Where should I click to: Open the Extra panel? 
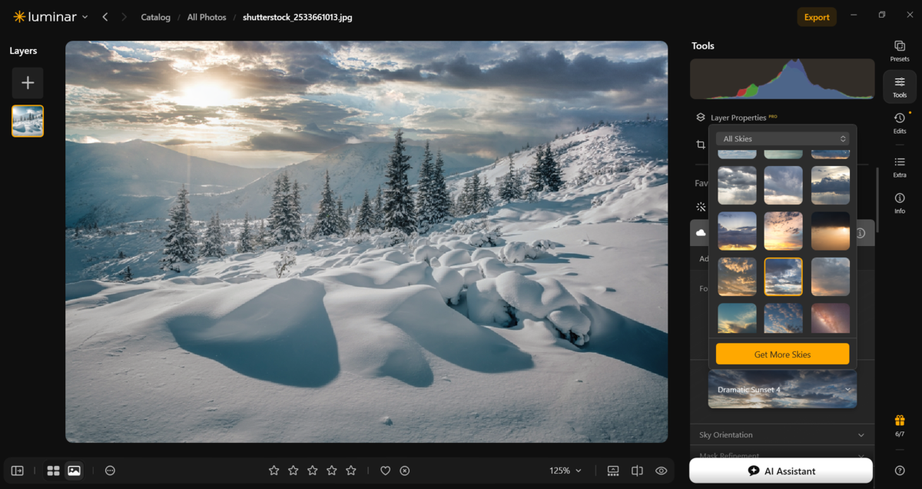(x=899, y=167)
